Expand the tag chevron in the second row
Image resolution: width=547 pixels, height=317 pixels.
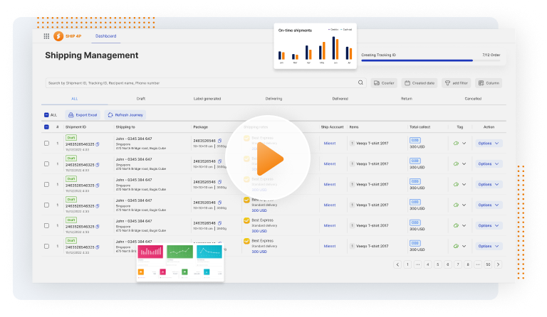[464, 164]
